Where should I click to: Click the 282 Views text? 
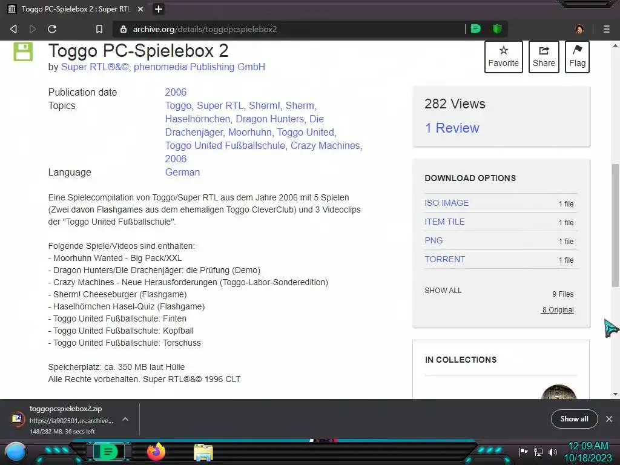(x=455, y=104)
